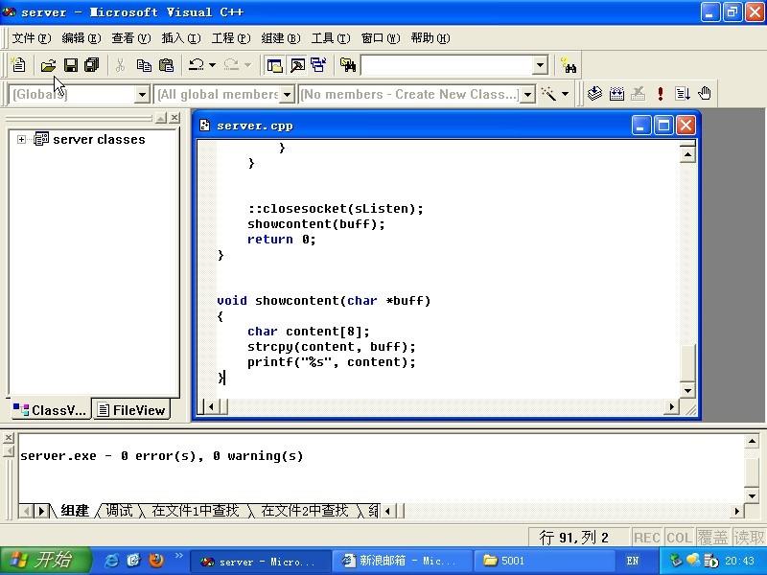Click the 开始 Start button
The height and width of the screenshot is (575, 767).
coord(45,561)
